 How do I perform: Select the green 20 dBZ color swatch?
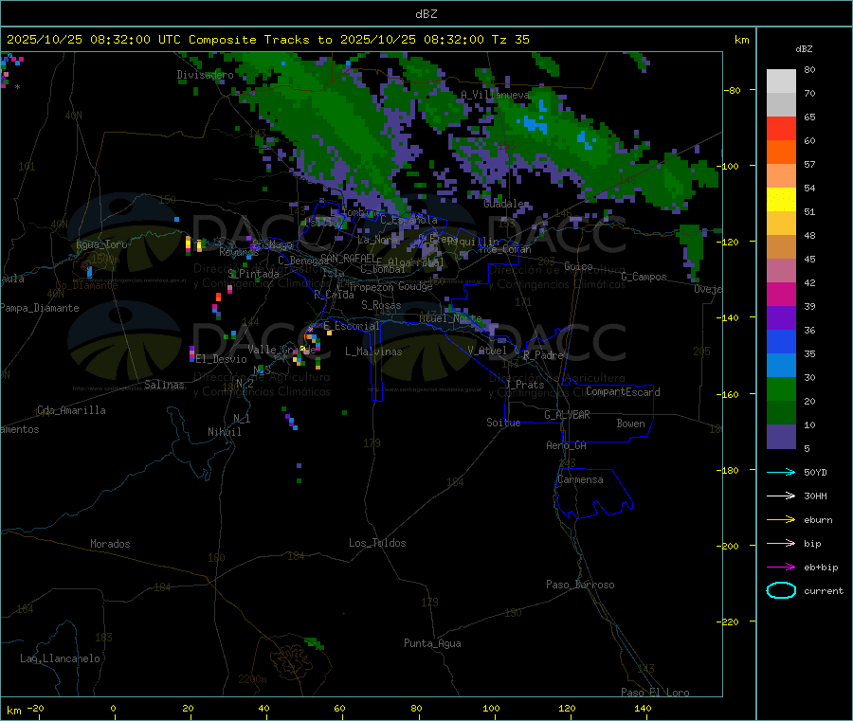point(781,388)
